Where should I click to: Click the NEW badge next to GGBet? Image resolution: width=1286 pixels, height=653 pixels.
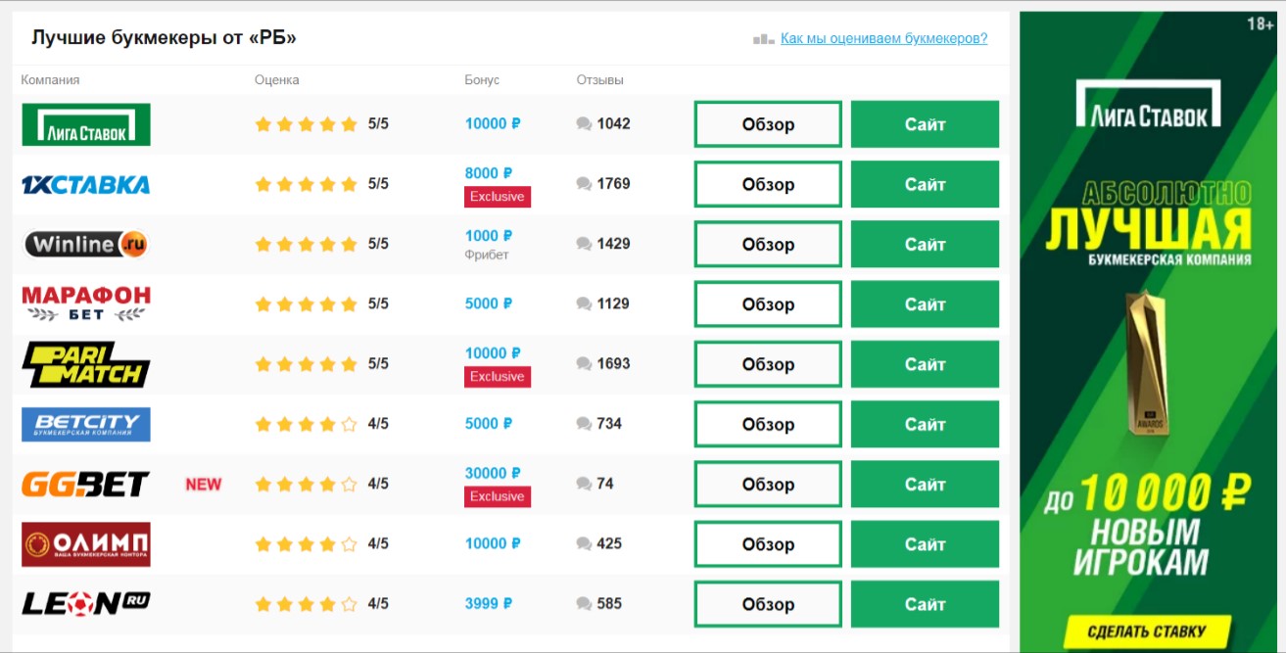(204, 484)
